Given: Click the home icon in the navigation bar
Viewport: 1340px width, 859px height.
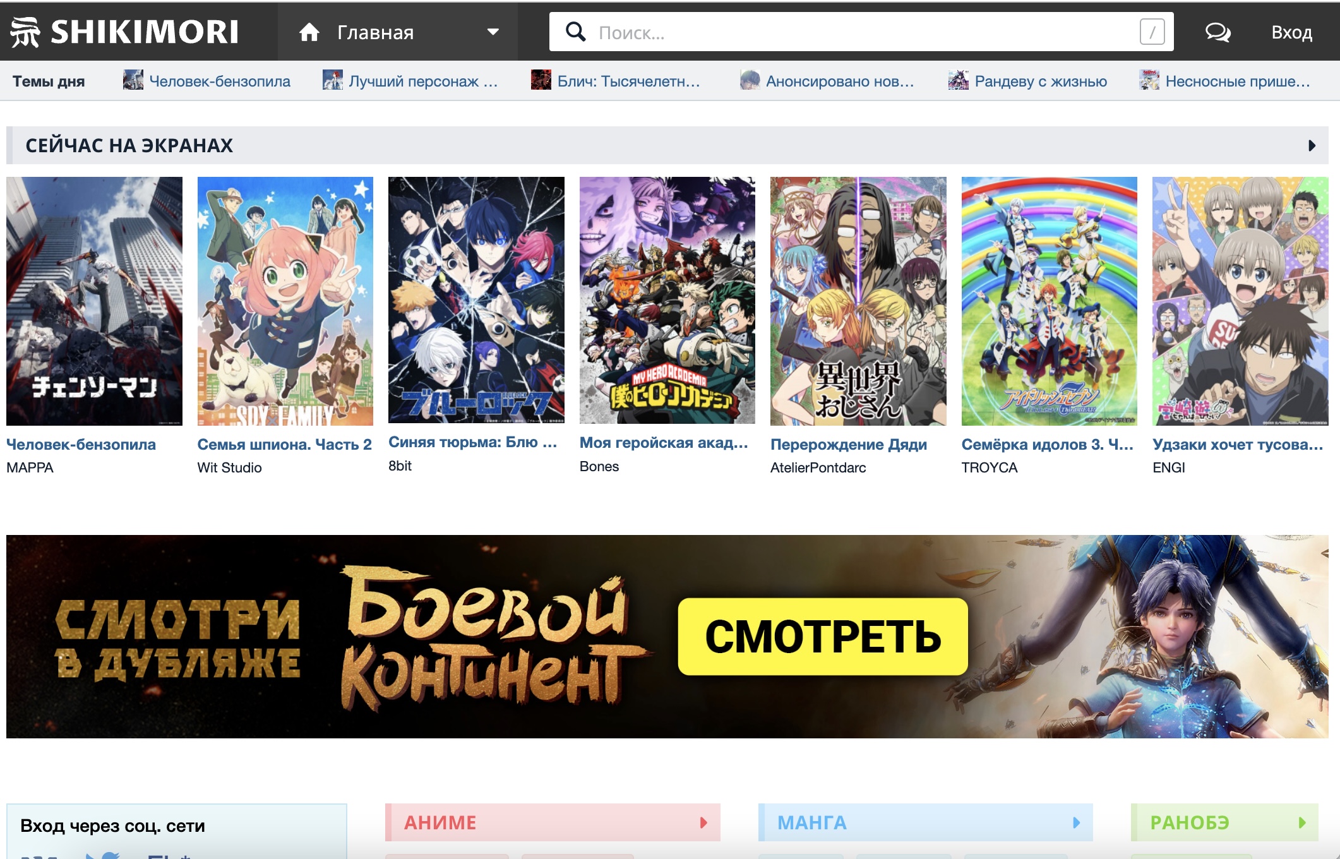Looking at the screenshot, I should [310, 32].
